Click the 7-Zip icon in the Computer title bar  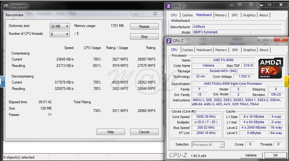point(5,5)
